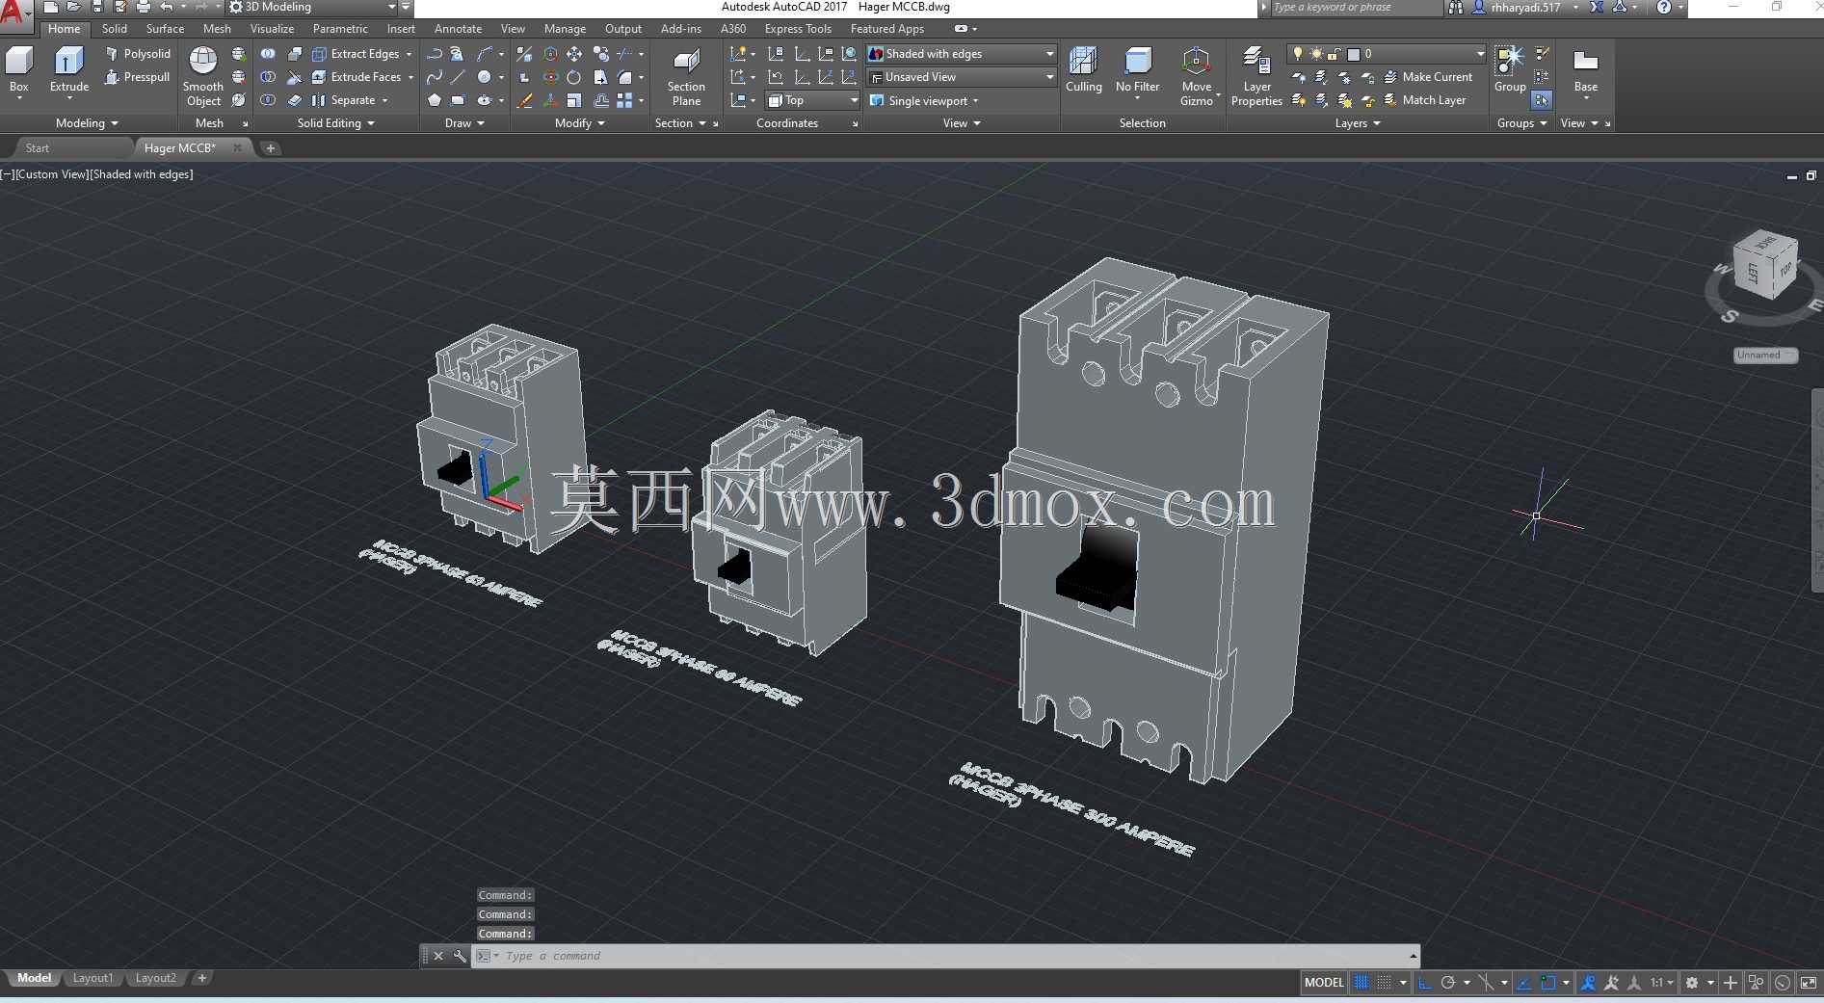Open the layer list dropdown showing 0
Viewport: 1824px width, 1003px height.
tap(1388, 54)
